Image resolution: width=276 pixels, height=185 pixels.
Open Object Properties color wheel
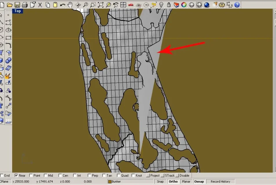coord(184,5)
